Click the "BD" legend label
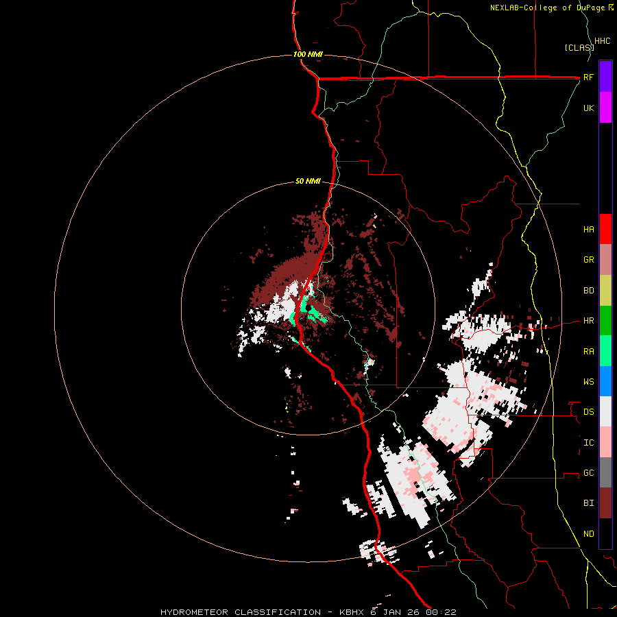The image size is (617, 617). click(x=588, y=291)
